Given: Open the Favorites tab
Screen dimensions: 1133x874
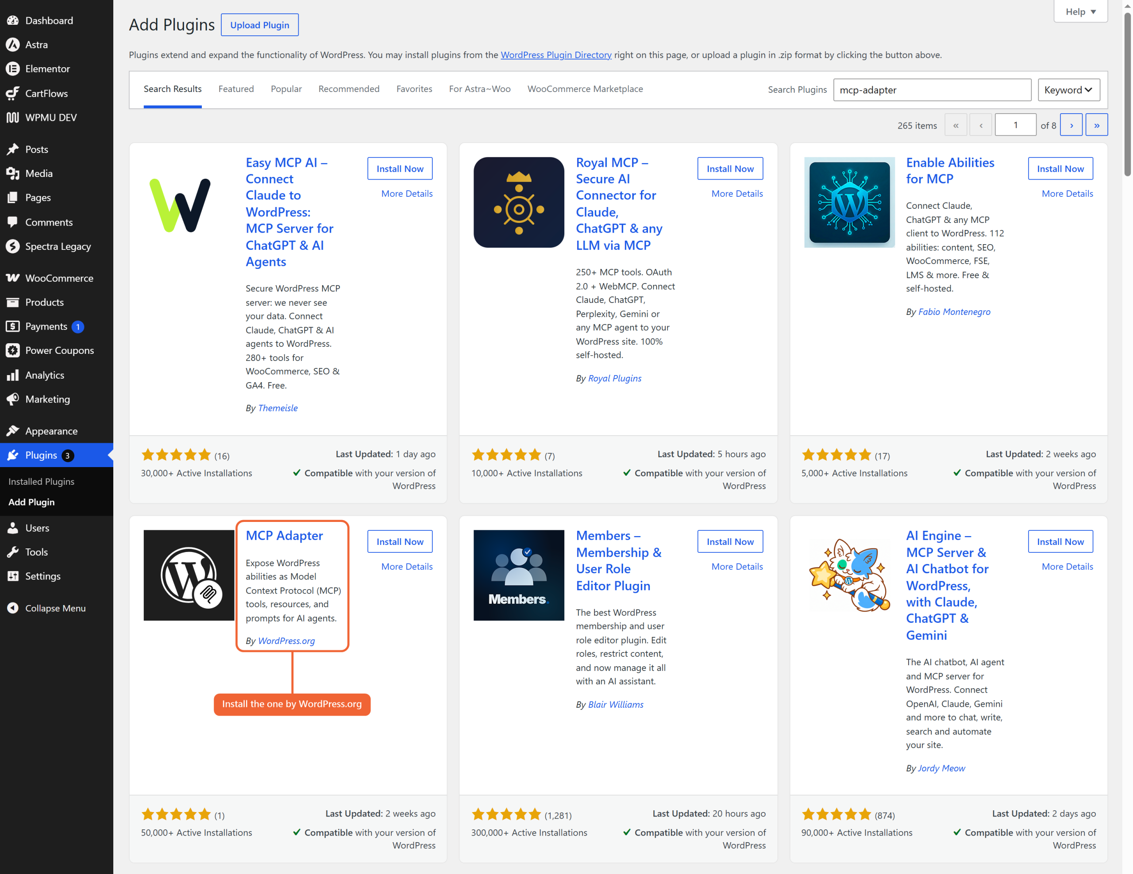Looking at the screenshot, I should tap(414, 88).
